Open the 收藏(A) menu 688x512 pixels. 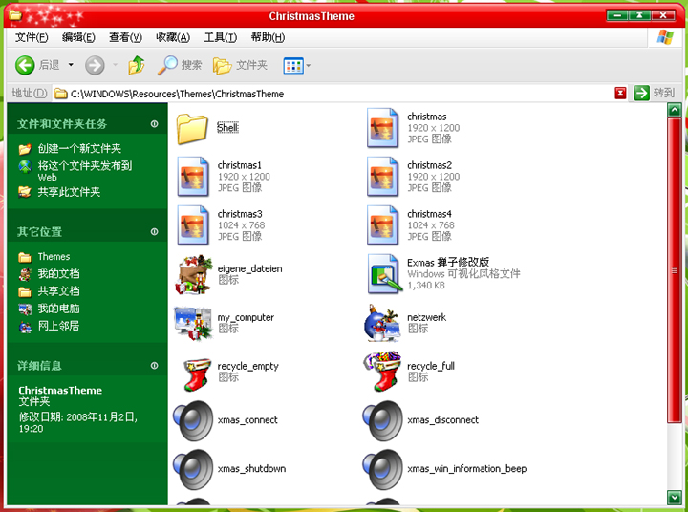click(x=173, y=37)
